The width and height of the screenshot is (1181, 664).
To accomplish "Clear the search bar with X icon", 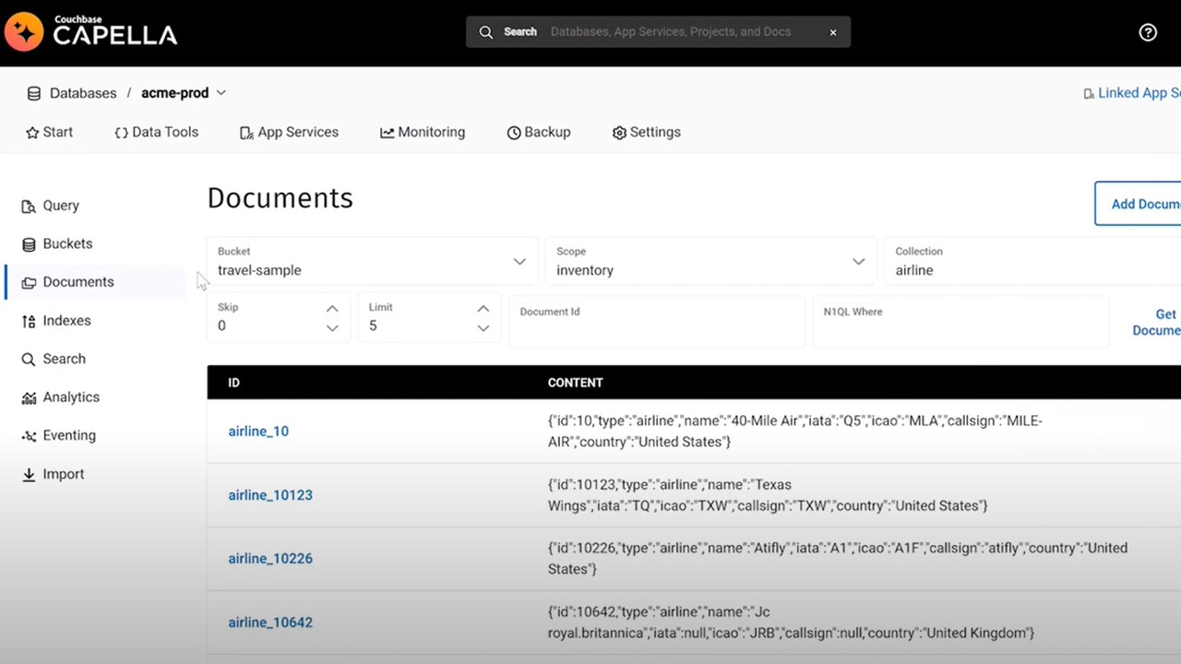I will 832,32.
